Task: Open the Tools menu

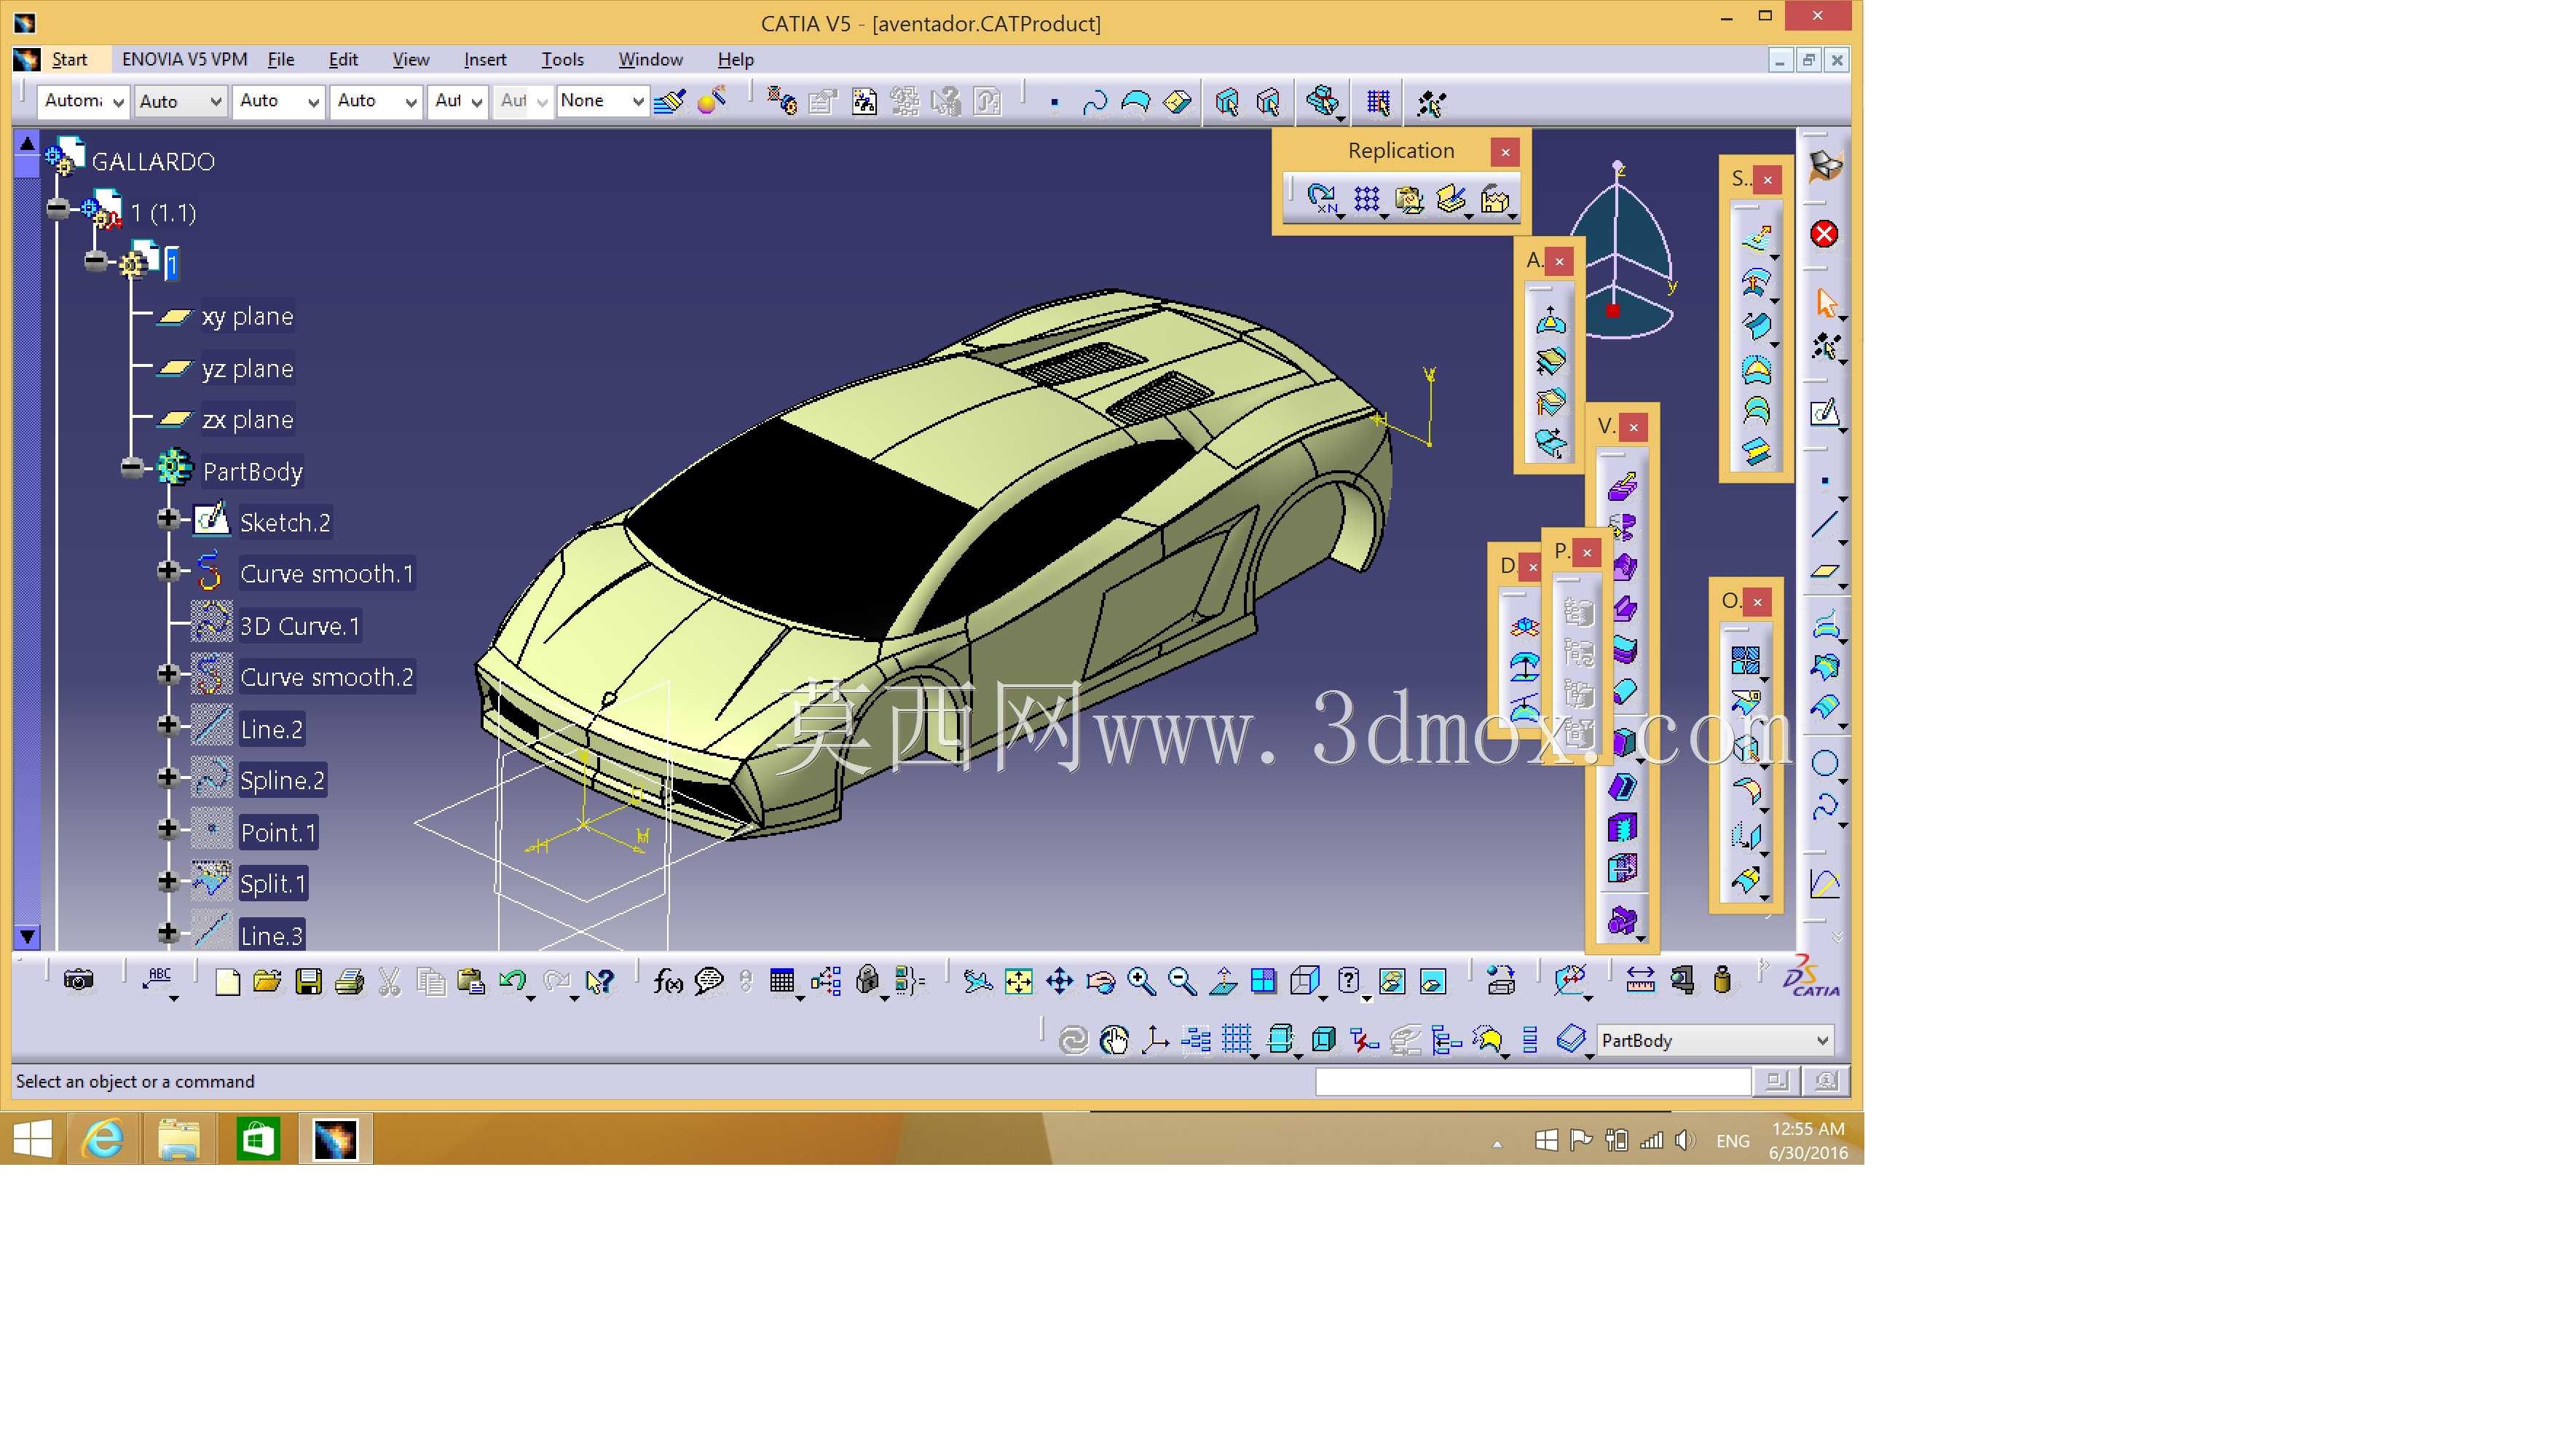Action: click(x=562, y=60)
